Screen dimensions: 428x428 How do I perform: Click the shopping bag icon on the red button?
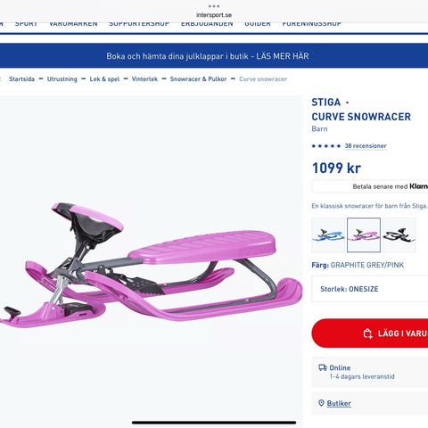367,333
